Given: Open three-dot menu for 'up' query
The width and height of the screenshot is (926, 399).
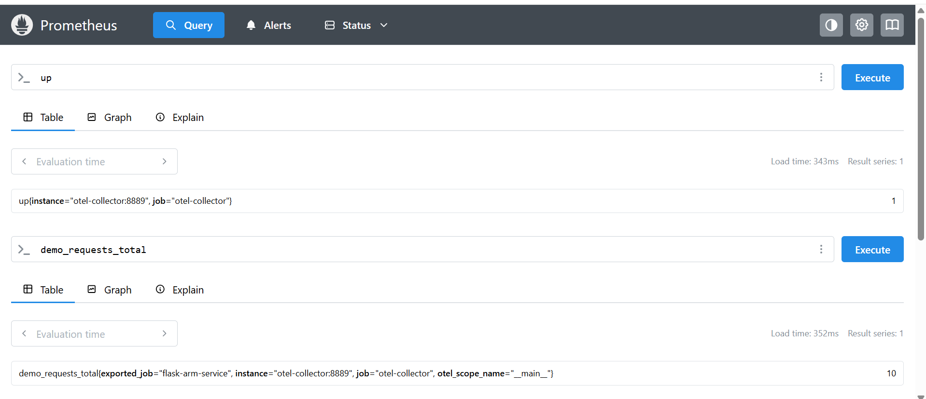Looking at the screenshot, I should [821, 77].
